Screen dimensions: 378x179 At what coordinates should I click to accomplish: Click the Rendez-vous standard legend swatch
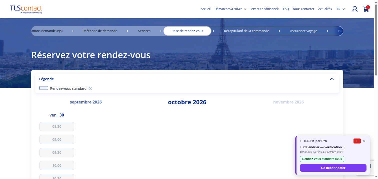click(44, 88)
